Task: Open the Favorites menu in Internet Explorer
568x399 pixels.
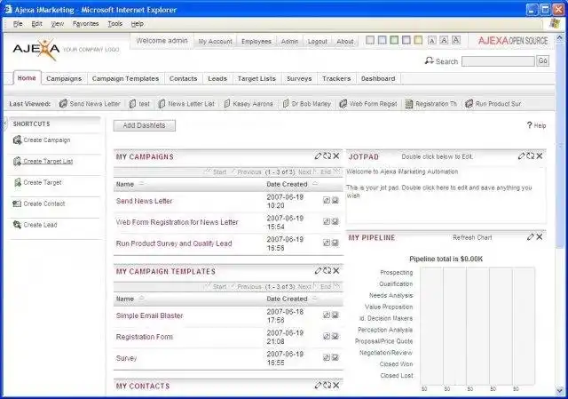Action: (85, 23)
